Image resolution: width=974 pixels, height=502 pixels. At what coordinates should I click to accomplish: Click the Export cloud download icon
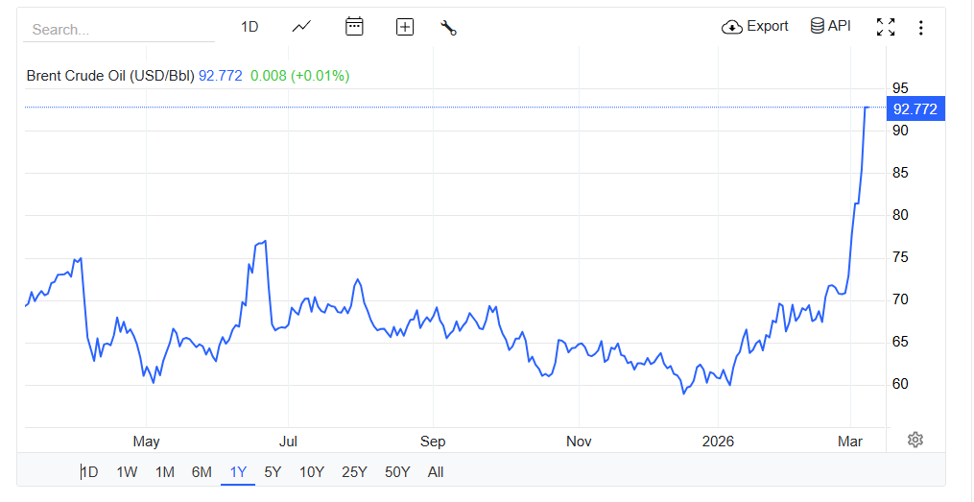coord(732,27)
